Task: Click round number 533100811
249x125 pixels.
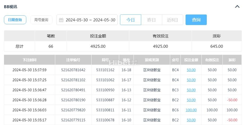Action: point(105,110)
